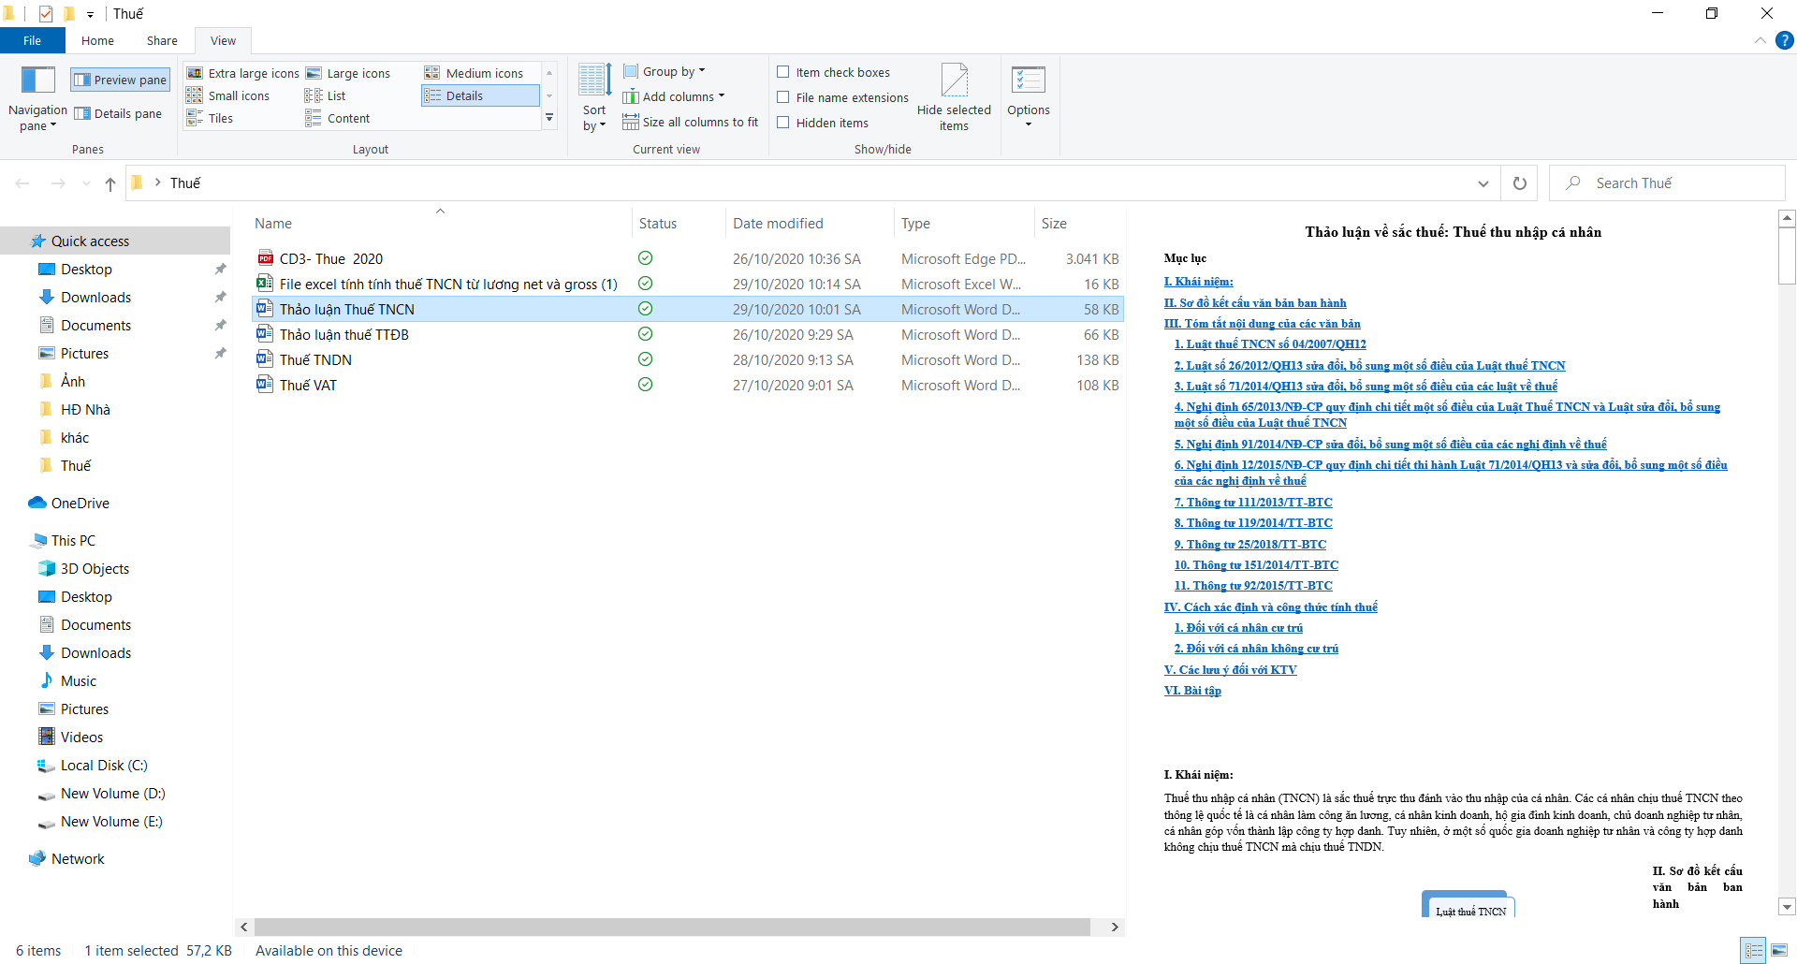Select the Extra large icons layout
Viewport: 1797px width, 964px height.
pyautogui.click(x=243, y=73)
